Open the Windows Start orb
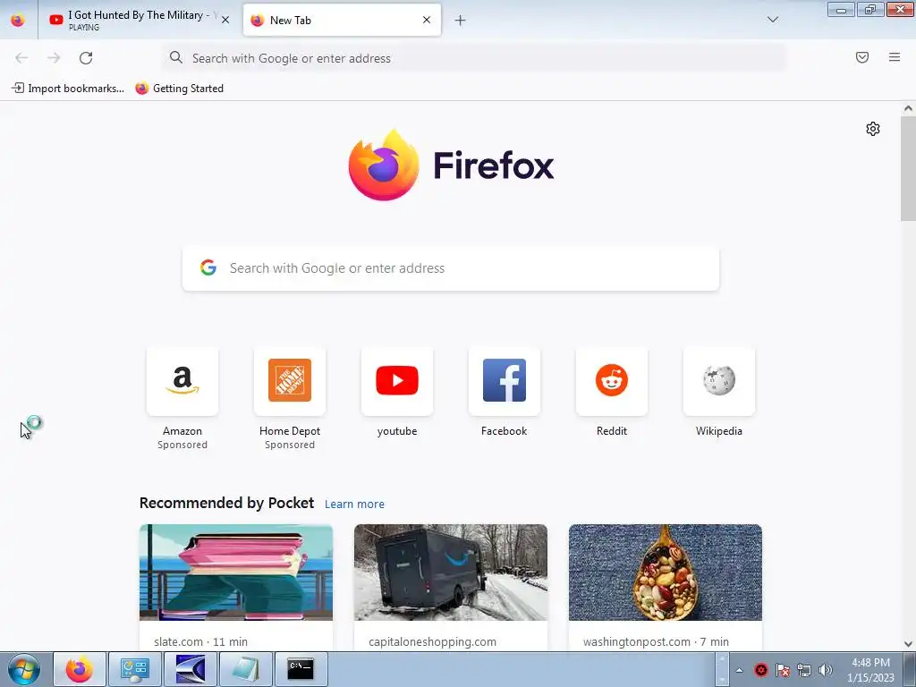 click(x=24, y=669)
